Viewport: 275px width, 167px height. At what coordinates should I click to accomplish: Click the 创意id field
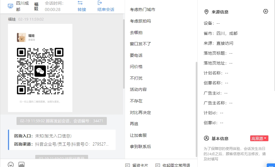pyautogui.click(x=213, y=123)
